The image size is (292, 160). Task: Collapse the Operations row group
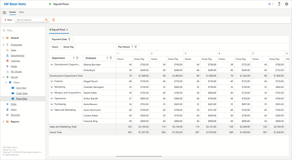pyautogui.click(x=52, y=98)
